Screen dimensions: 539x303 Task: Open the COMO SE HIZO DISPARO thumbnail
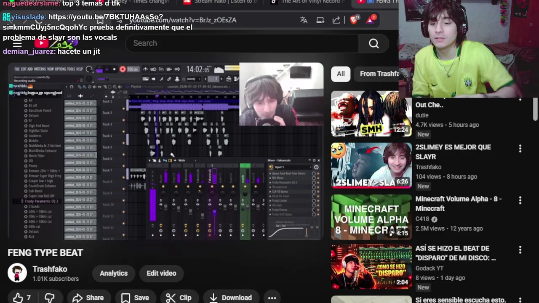pos(371,266)
